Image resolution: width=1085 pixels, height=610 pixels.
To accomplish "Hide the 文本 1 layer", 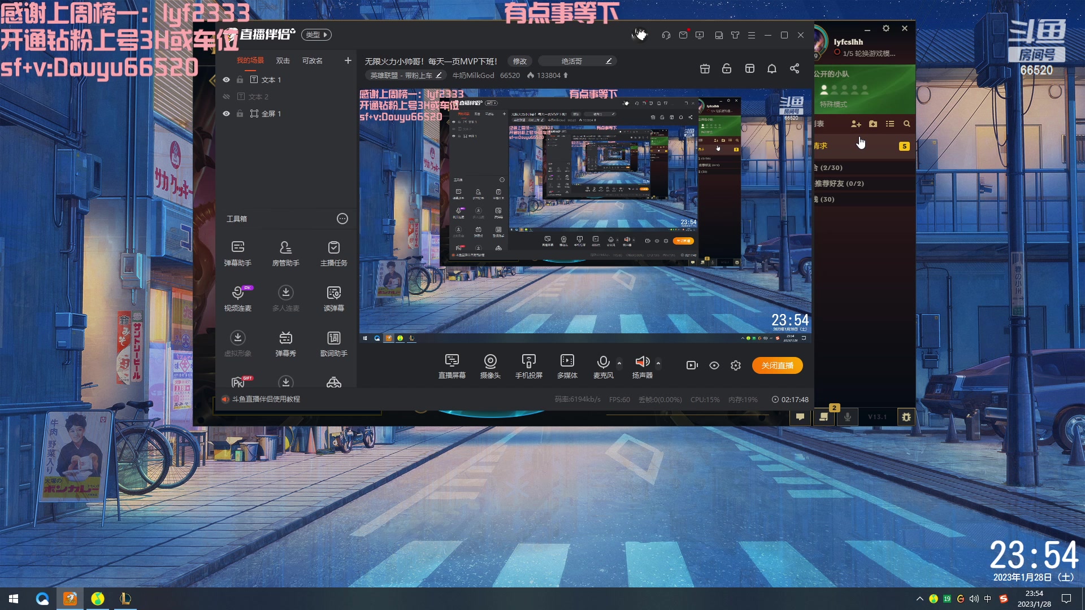I will coord(226,80).
